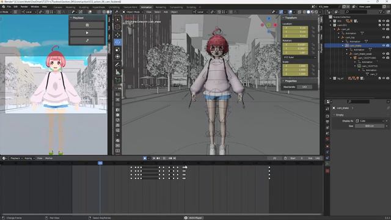Select the Select Box tool in viewport toolbar
This screenshot has width=391, height=220.
pyautogui.click(x=117, y=20)
